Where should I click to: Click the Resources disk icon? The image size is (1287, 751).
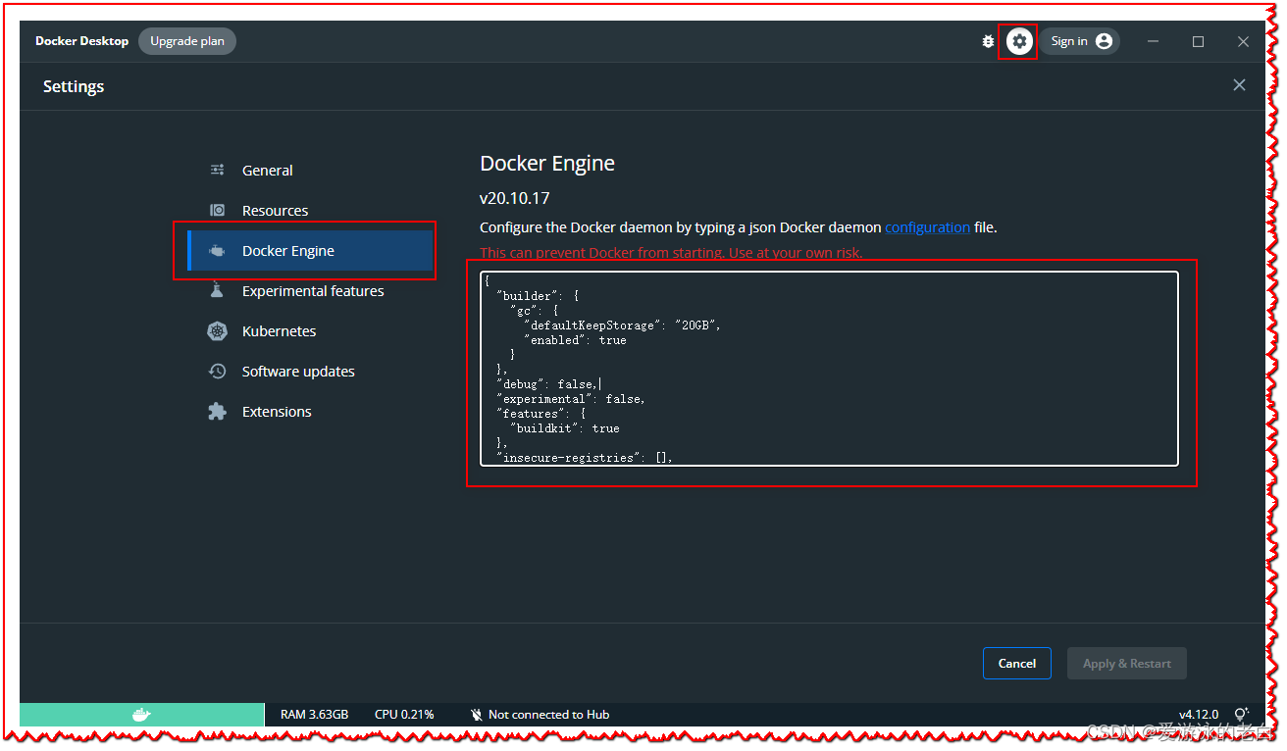218,210
